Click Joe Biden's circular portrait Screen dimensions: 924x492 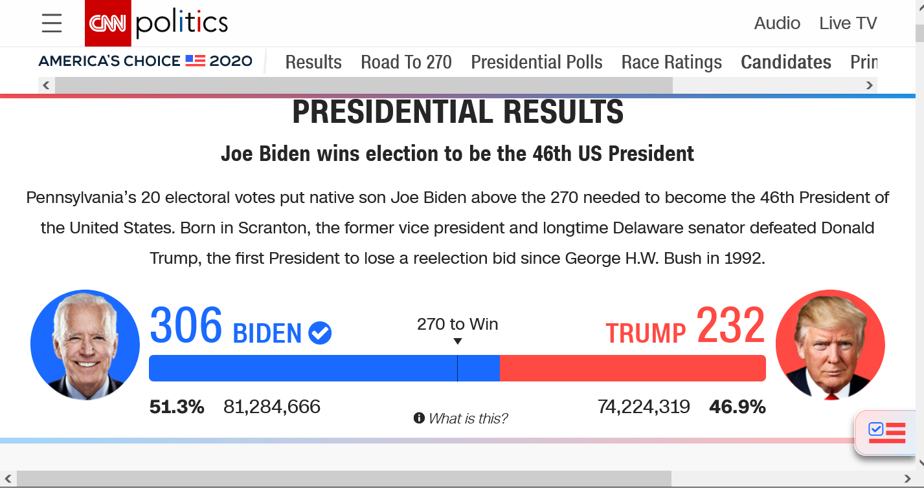85,345
